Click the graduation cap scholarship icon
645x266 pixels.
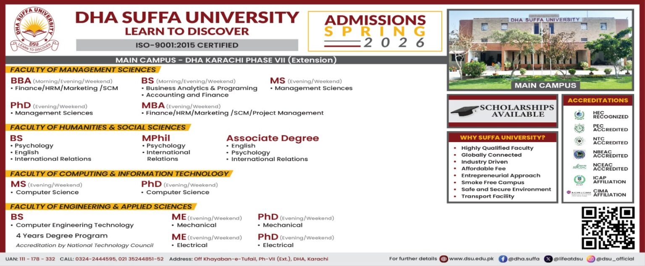pos(464,111)
